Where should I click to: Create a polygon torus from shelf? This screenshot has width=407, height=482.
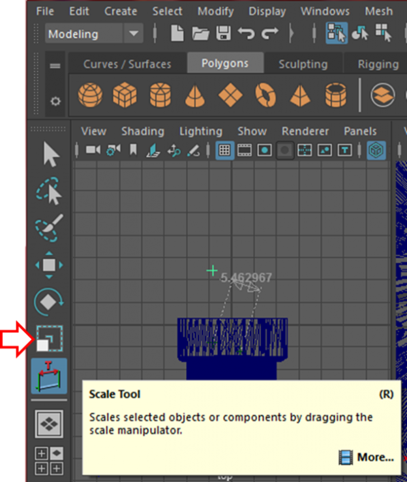265,94
